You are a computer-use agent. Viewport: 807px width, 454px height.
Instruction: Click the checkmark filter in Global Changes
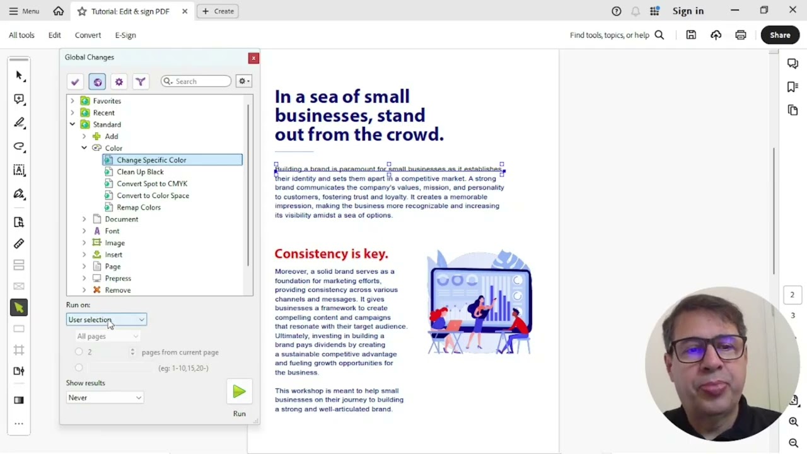[x=75, y=81]
